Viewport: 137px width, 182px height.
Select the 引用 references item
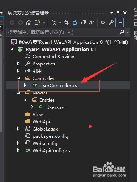[x=37, y=71]
